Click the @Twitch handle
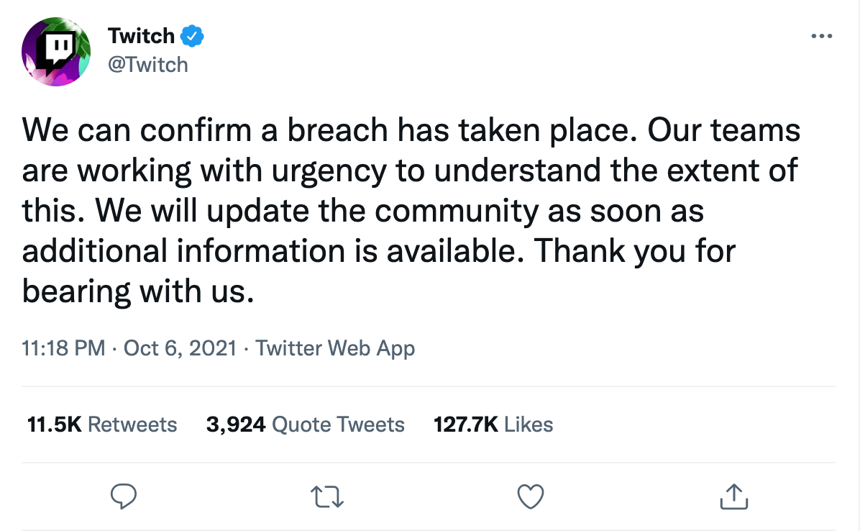 coord(147,65)
